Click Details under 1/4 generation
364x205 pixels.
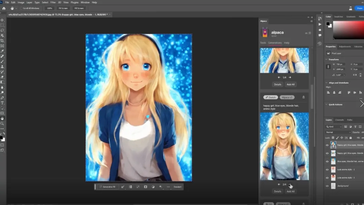click(277, 84)
